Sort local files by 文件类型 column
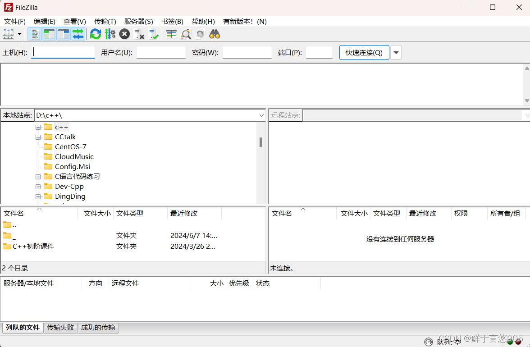 tap(140, 214)
